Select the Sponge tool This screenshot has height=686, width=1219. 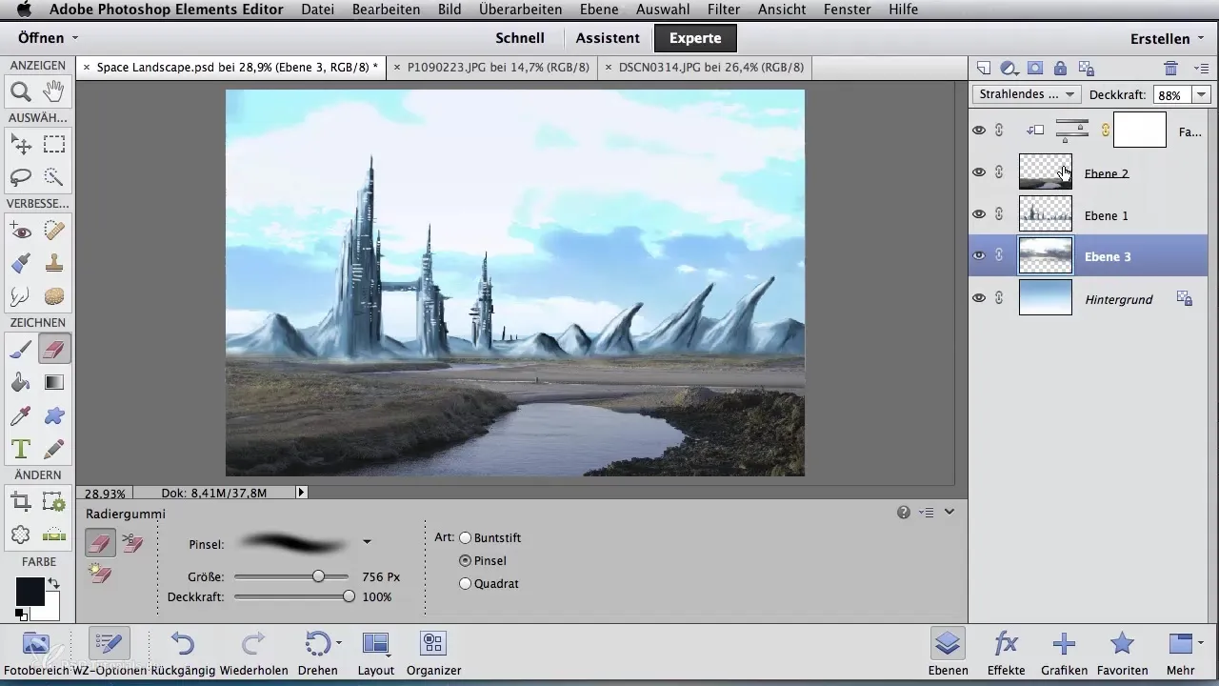point(54,296)
